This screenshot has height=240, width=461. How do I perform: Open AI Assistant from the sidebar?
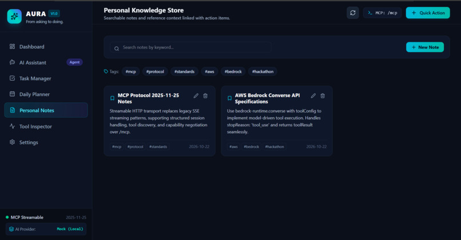point(46,62)
